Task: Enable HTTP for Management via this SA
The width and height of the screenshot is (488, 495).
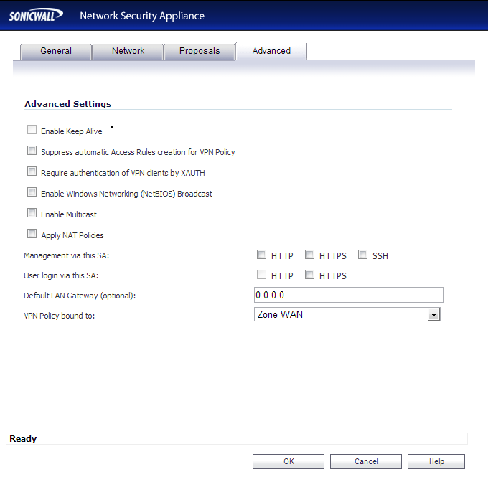Action: coord(261,255)
